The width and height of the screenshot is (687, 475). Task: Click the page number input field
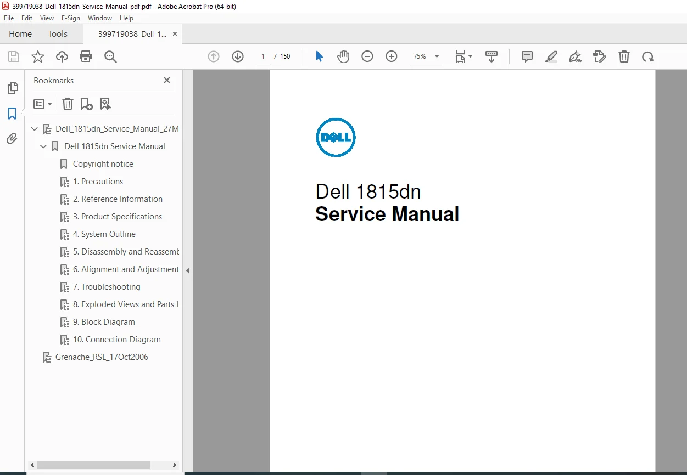[x=263, y=56]
